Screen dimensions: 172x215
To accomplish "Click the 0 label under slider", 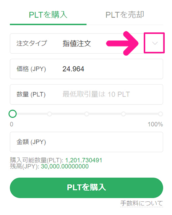I will point(11,124).
